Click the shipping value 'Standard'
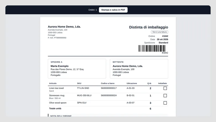The width and height of the screenshot is (216, 122). pos(163,43)
